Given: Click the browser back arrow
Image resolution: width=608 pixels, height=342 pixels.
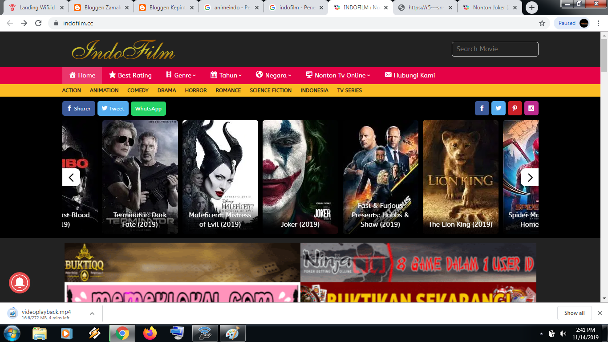Looking at the screenshot, I should (10, 23).
